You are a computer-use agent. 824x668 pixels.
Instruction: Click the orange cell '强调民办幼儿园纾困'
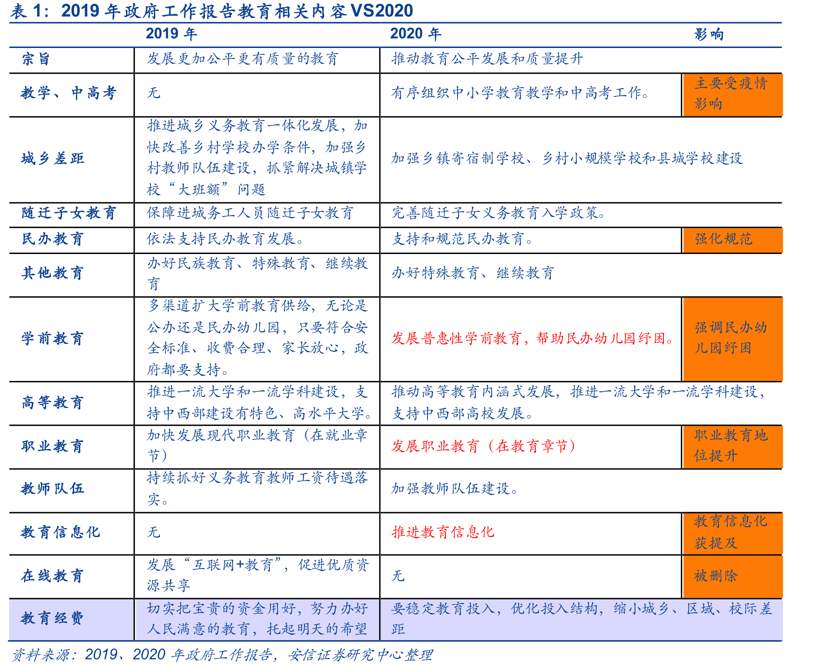pos(732,339)
